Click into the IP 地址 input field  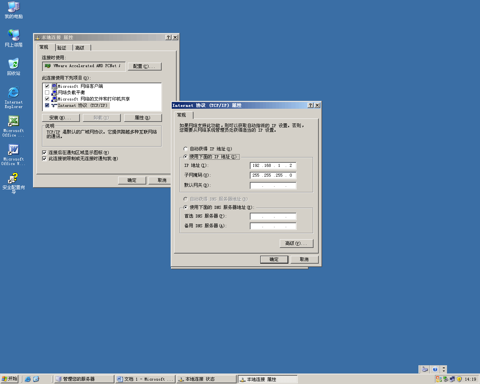273,165
